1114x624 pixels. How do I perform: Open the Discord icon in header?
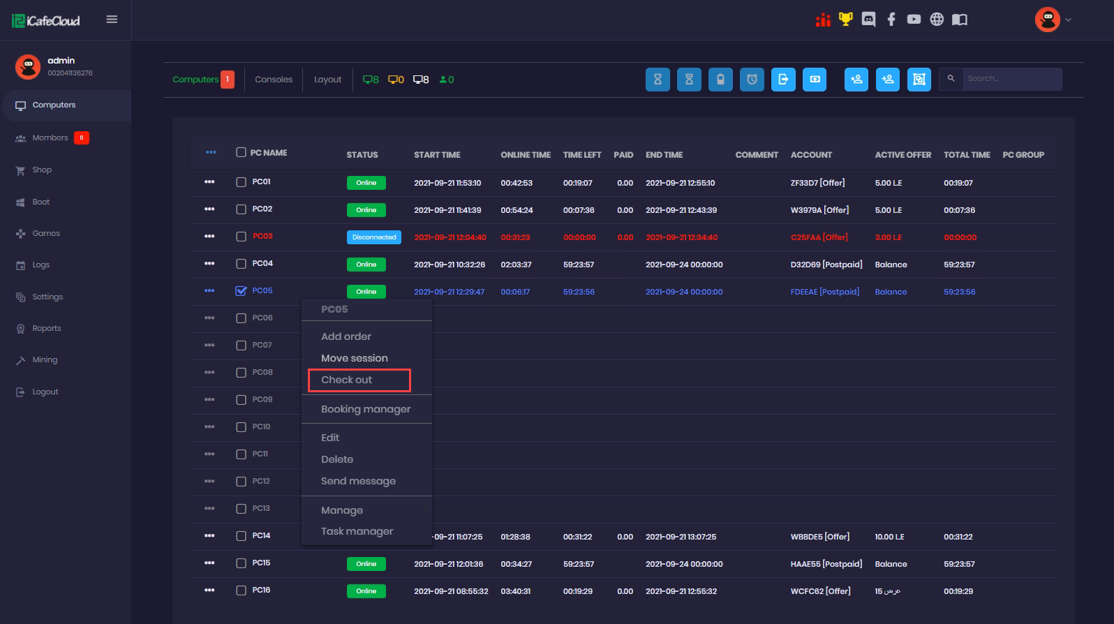coord(868,20)
